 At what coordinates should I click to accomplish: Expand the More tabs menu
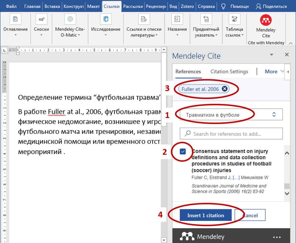[274, 72]
